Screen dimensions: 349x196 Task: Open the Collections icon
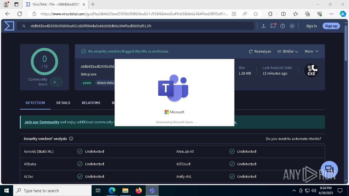click(308, 14)
